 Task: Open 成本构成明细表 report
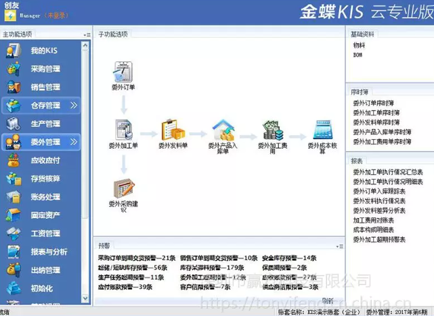click(373, 230)
